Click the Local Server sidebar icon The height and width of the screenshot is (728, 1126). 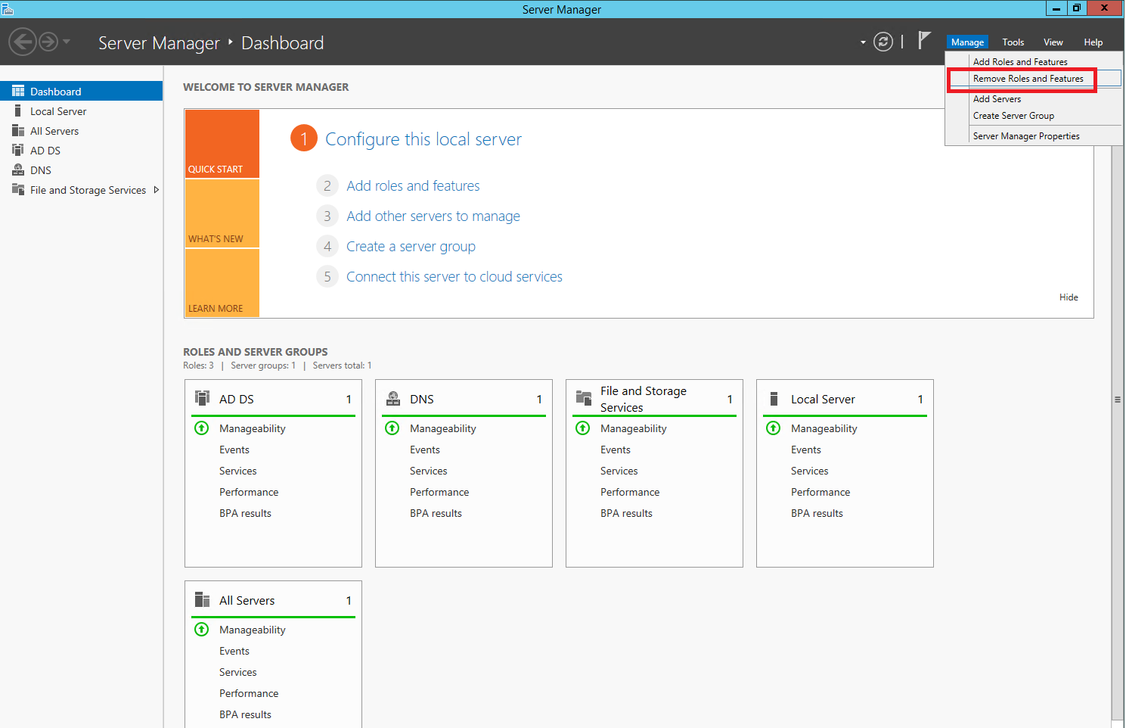(17, 110)
